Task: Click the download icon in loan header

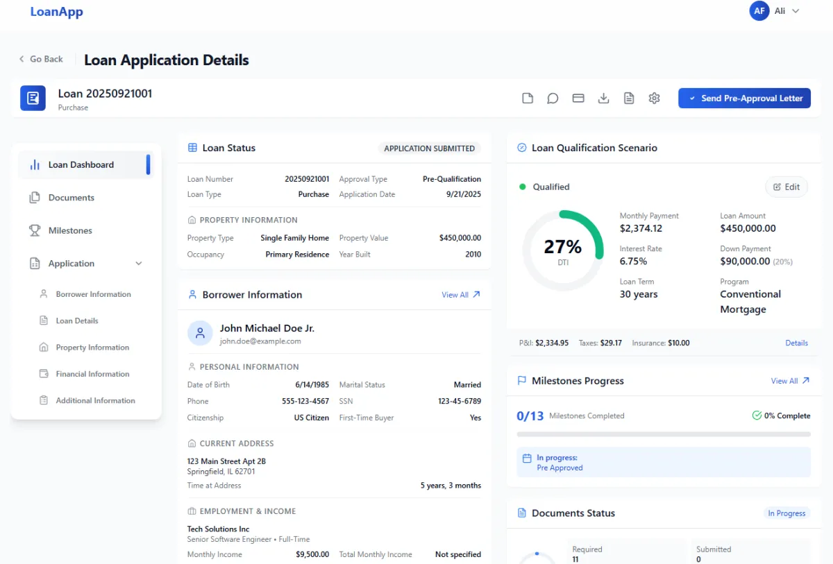Action: [603, 99]
